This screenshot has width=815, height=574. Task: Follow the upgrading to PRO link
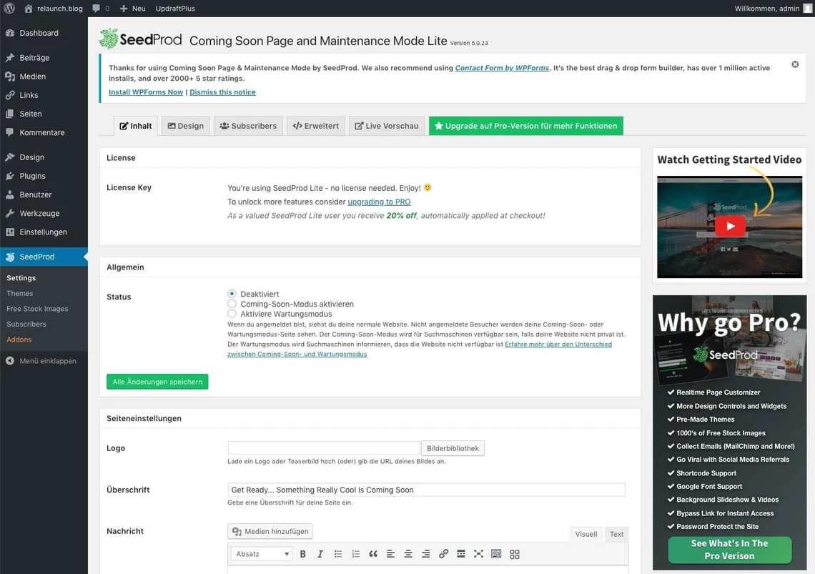click(379, 202)
